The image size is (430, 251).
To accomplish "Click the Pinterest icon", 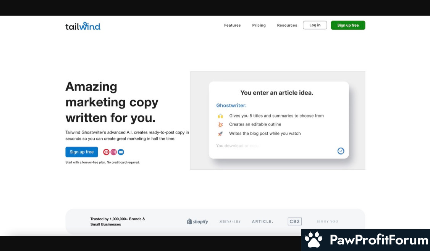I will (106, 152).
